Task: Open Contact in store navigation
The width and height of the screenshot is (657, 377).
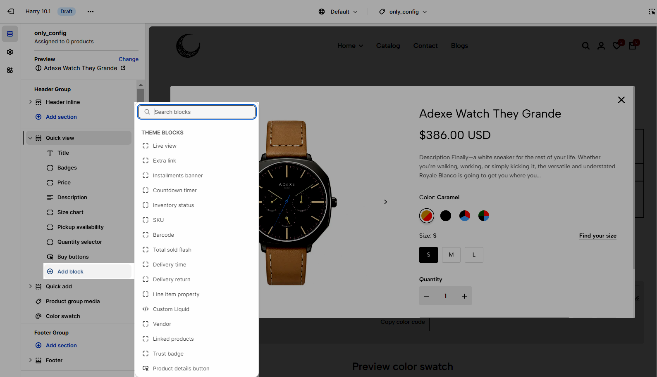Action: (425, 46)
